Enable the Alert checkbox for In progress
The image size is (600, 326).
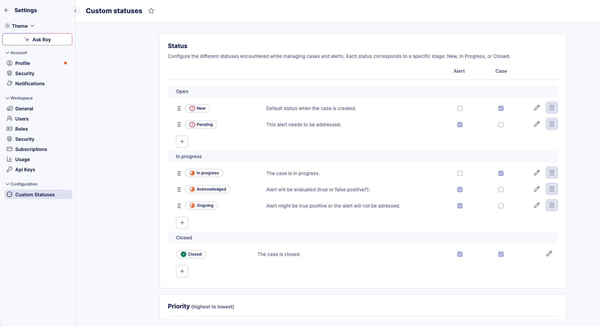(x=460, y=173)
